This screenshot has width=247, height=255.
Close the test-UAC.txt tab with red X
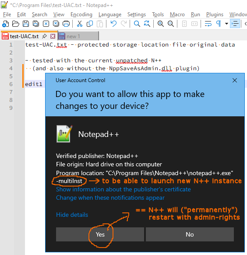(53, 36)
